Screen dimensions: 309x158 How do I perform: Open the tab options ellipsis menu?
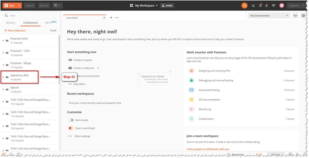coord(117,18)
